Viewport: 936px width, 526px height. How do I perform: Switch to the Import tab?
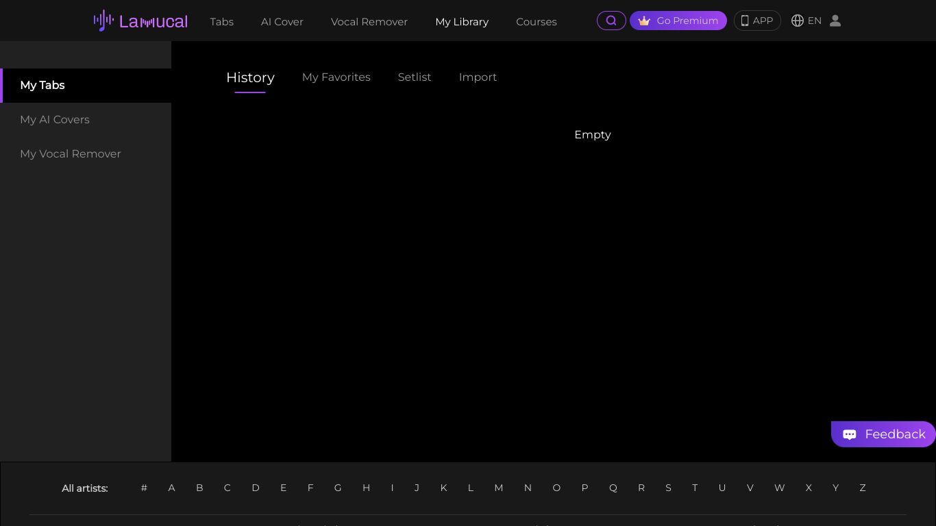pos(478,77)
